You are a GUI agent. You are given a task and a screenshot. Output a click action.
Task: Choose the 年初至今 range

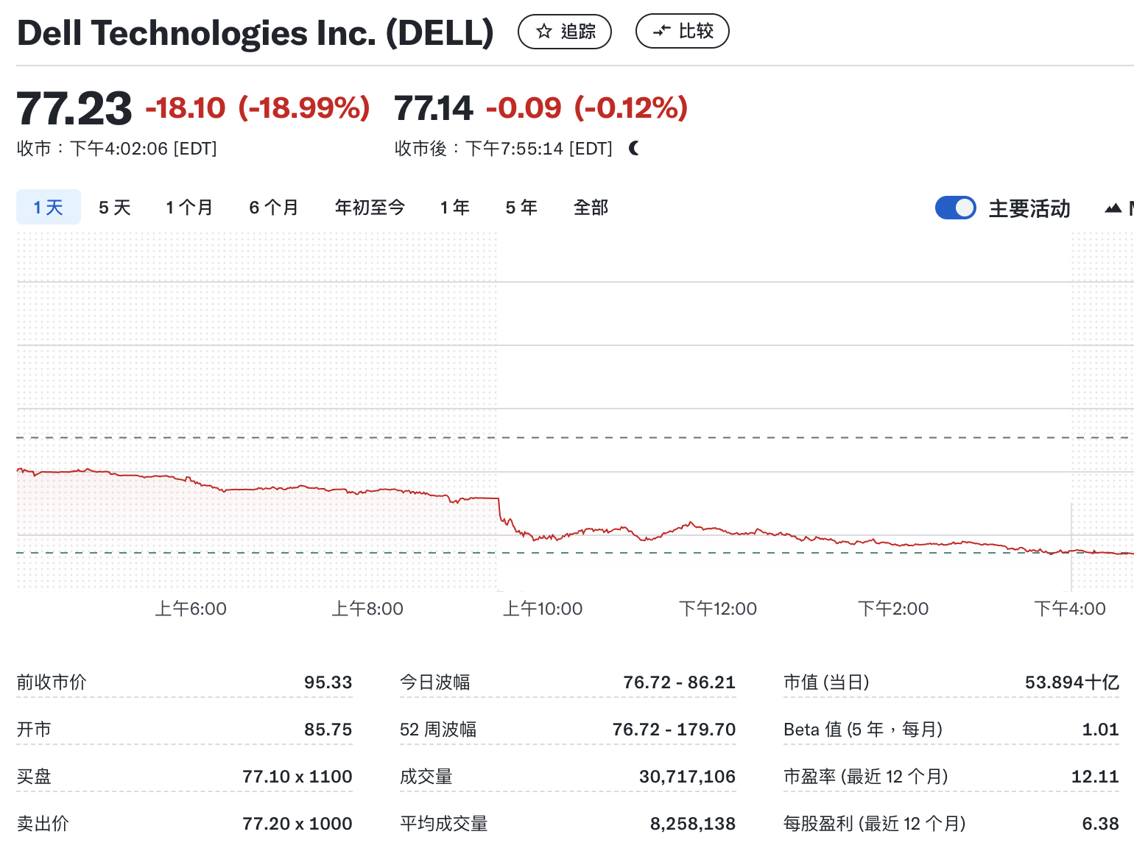tap(370, 208)
